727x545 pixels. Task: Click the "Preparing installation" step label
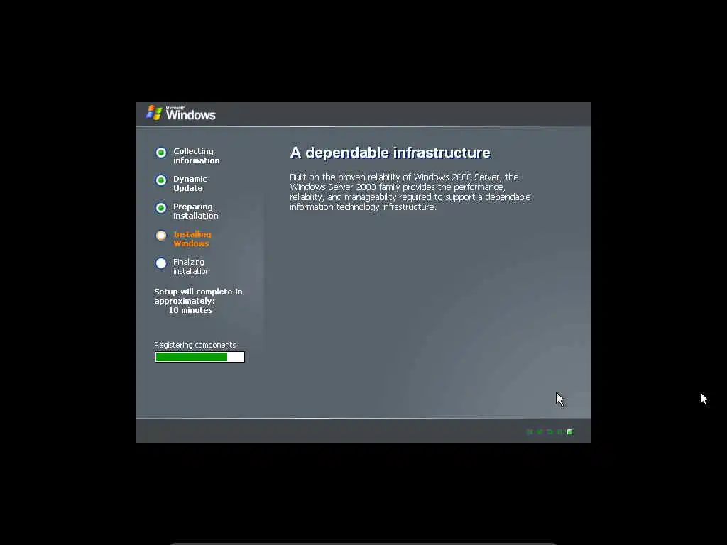(x=196, y=211)
